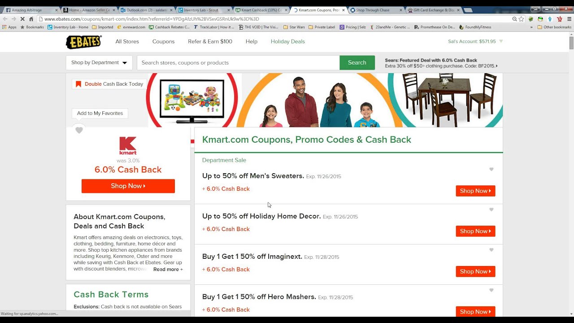Click Shop Now for Hero Mashers deal
574x323 pixels.
pyautogui.click(x=475, y=312)
